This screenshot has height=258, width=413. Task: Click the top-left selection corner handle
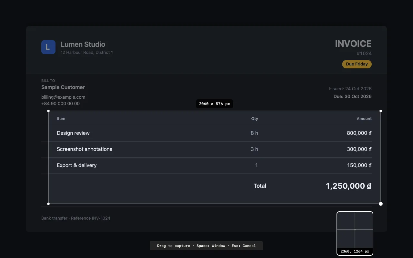click(x=48, y=111)
